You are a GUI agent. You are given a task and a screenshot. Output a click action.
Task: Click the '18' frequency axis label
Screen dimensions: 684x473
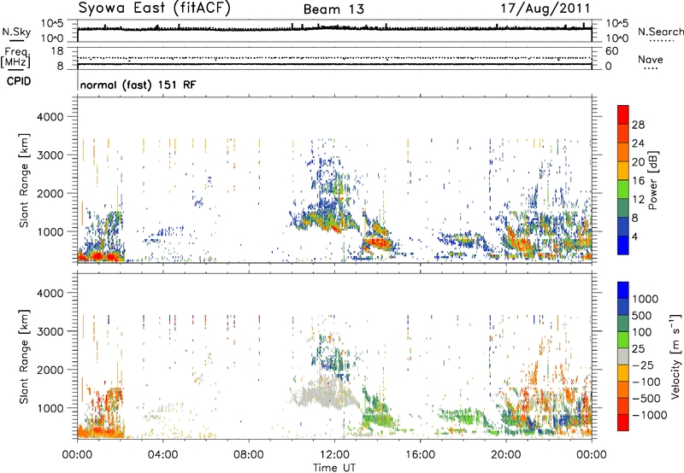(x=56, y=51)
